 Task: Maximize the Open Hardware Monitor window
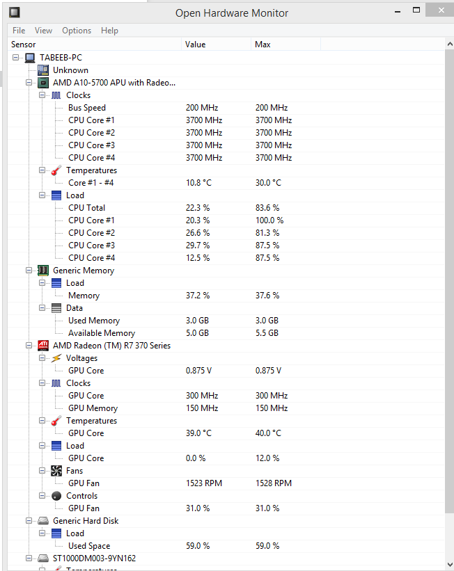tap(416, 10)
